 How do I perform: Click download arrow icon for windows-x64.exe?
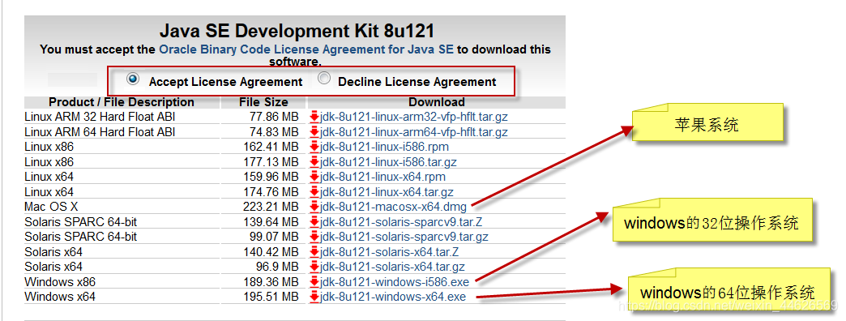(x=314, y=297)
